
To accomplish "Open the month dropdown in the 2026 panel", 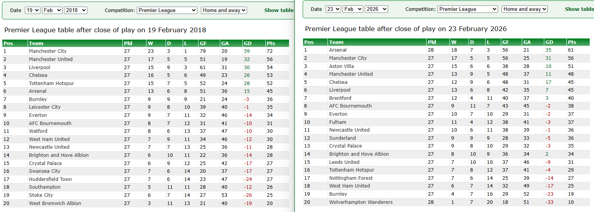I will [353, 9].
